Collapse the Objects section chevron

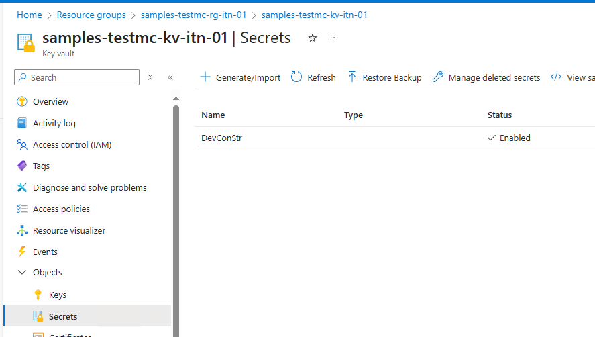pyautogui.click(x=22, y=273)
